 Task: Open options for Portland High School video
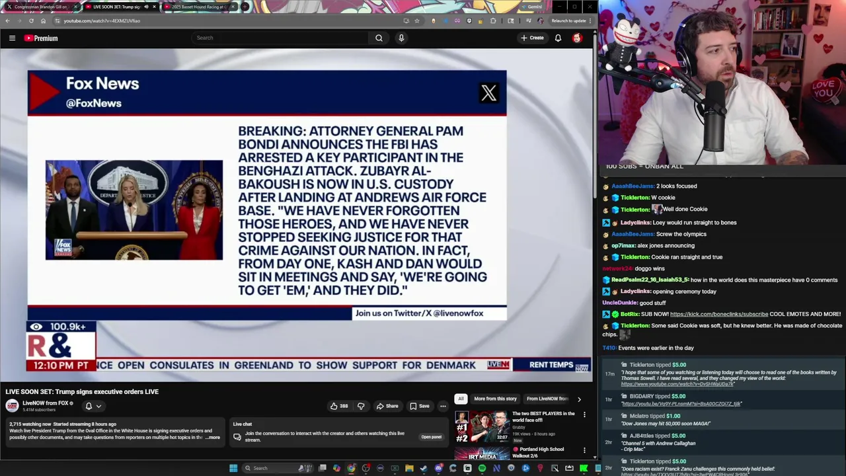point(584,450)
